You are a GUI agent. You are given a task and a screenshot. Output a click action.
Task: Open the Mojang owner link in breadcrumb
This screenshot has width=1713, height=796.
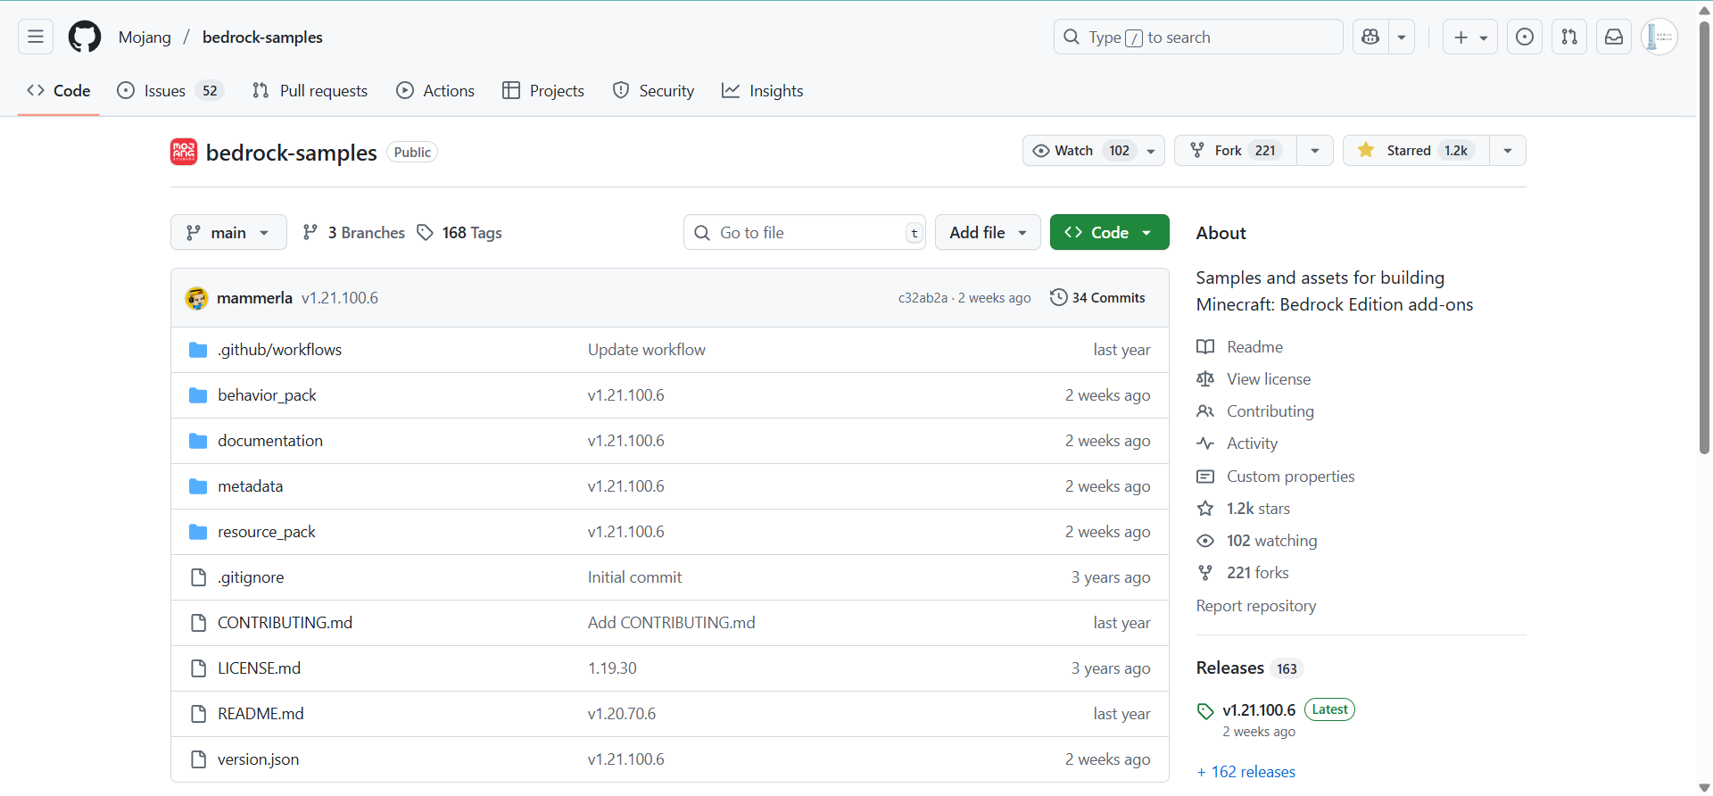click(145, 37)
